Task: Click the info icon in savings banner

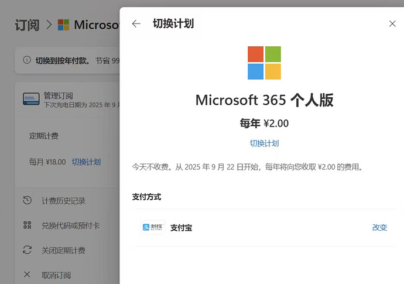Action: (26, 60)
